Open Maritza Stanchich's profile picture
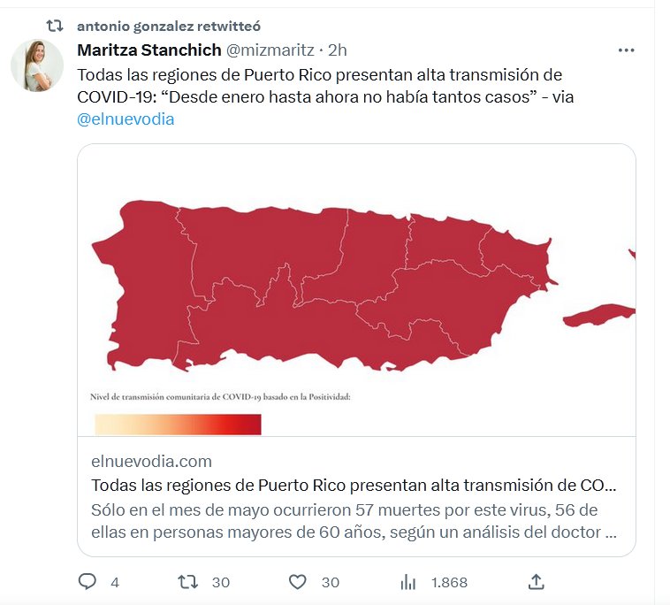 point(36,66)
